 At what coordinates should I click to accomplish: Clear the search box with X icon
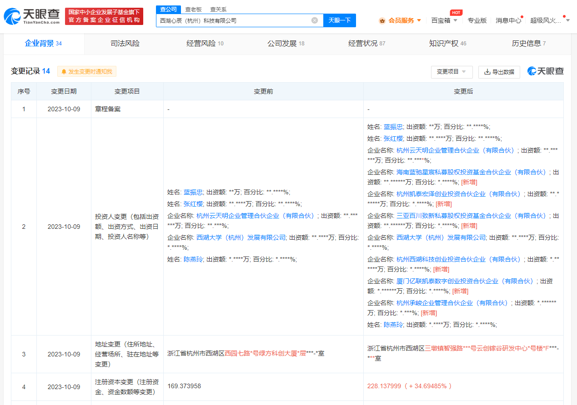(315, 20)
